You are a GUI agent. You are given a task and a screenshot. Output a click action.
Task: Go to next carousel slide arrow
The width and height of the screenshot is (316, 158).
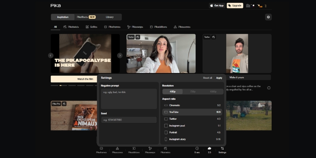[120, 55]
